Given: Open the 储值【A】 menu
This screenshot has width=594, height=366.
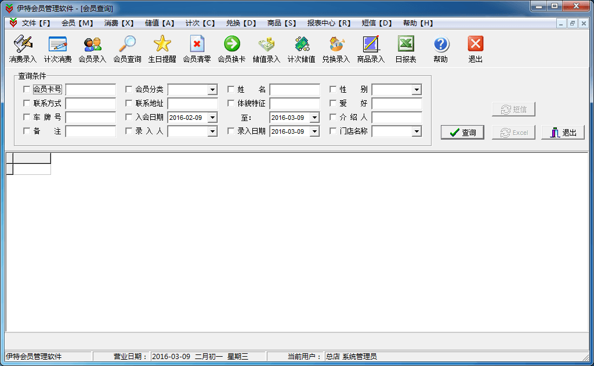Looking at the screenshot, I should pyautogui.click(x=160, y=23).
